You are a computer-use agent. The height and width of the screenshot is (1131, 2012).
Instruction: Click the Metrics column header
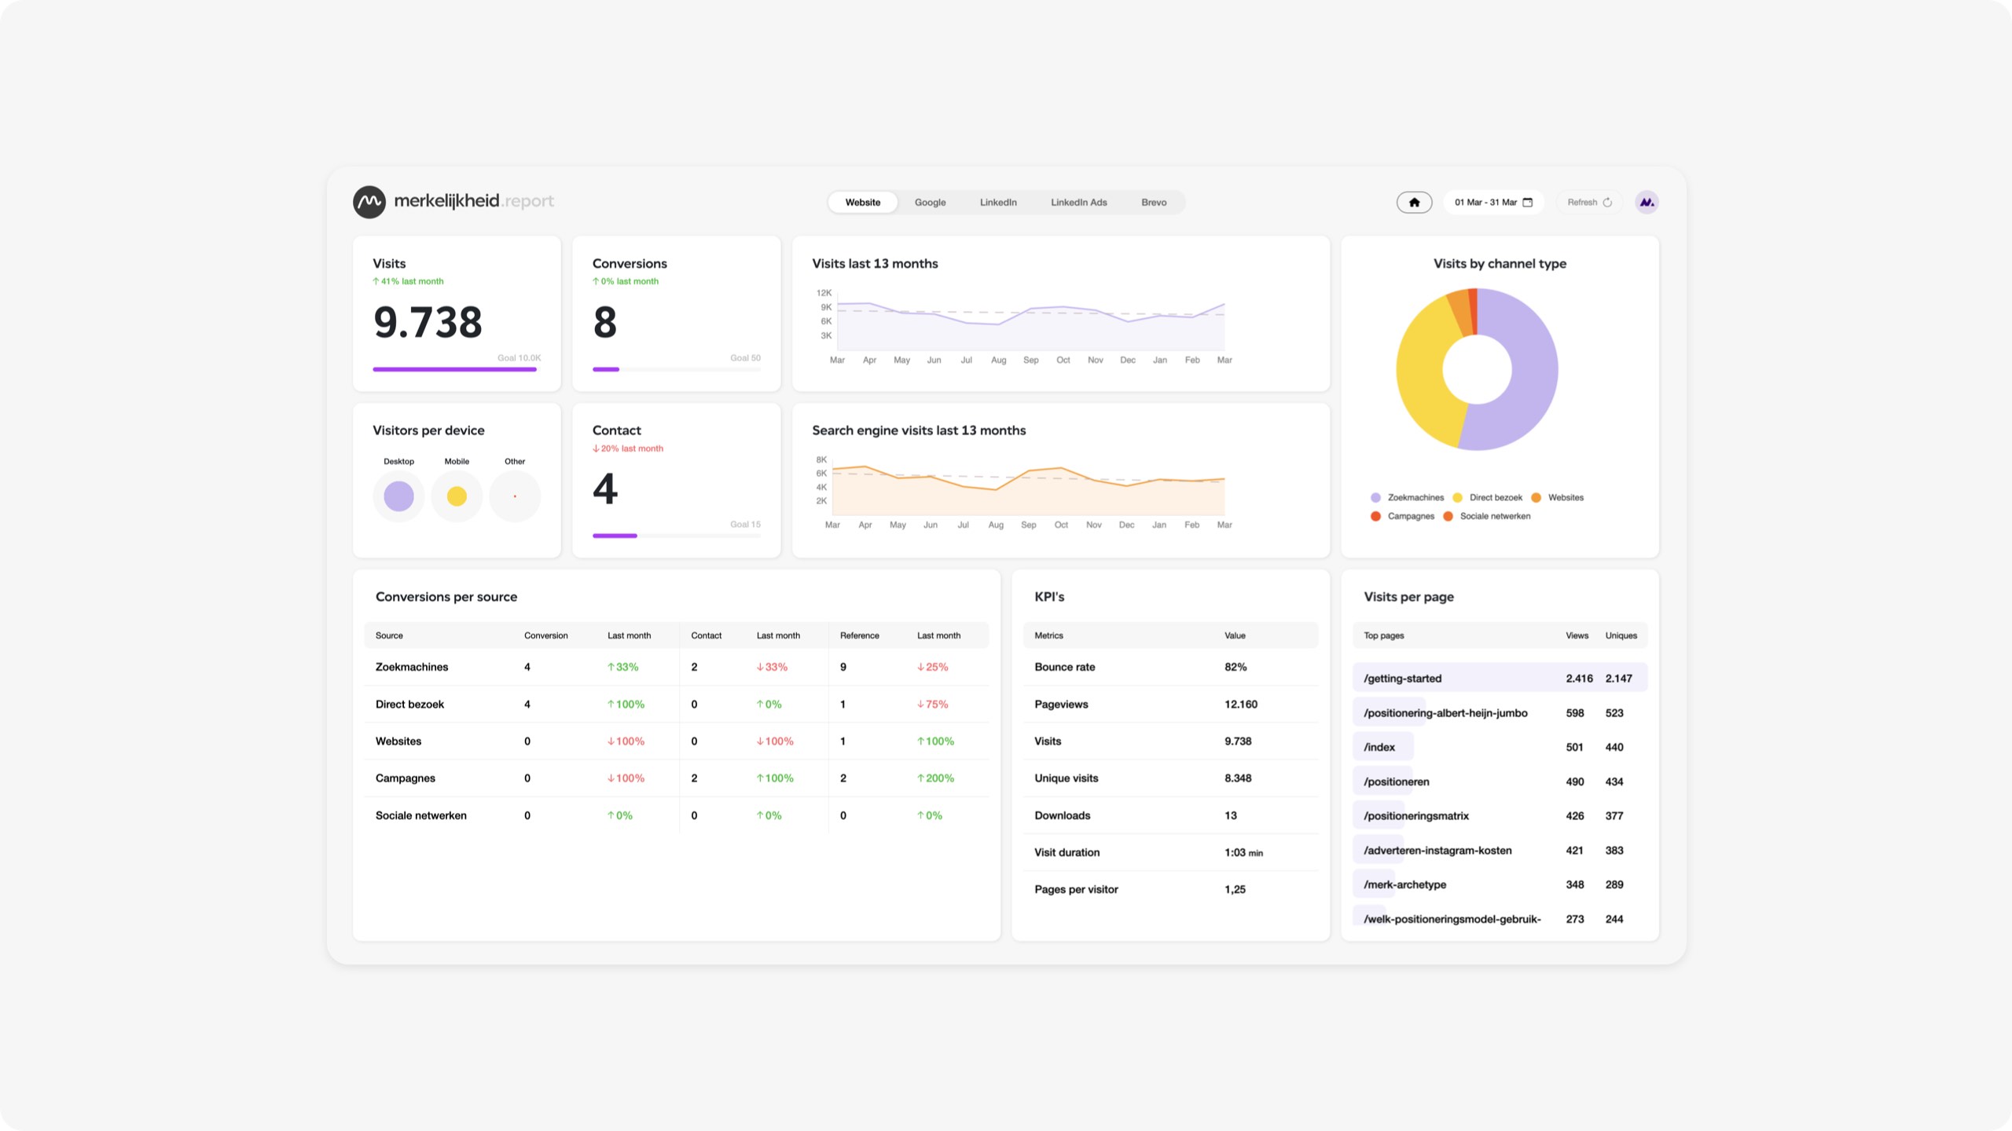pyautogui.click(x=1048, y=635)
